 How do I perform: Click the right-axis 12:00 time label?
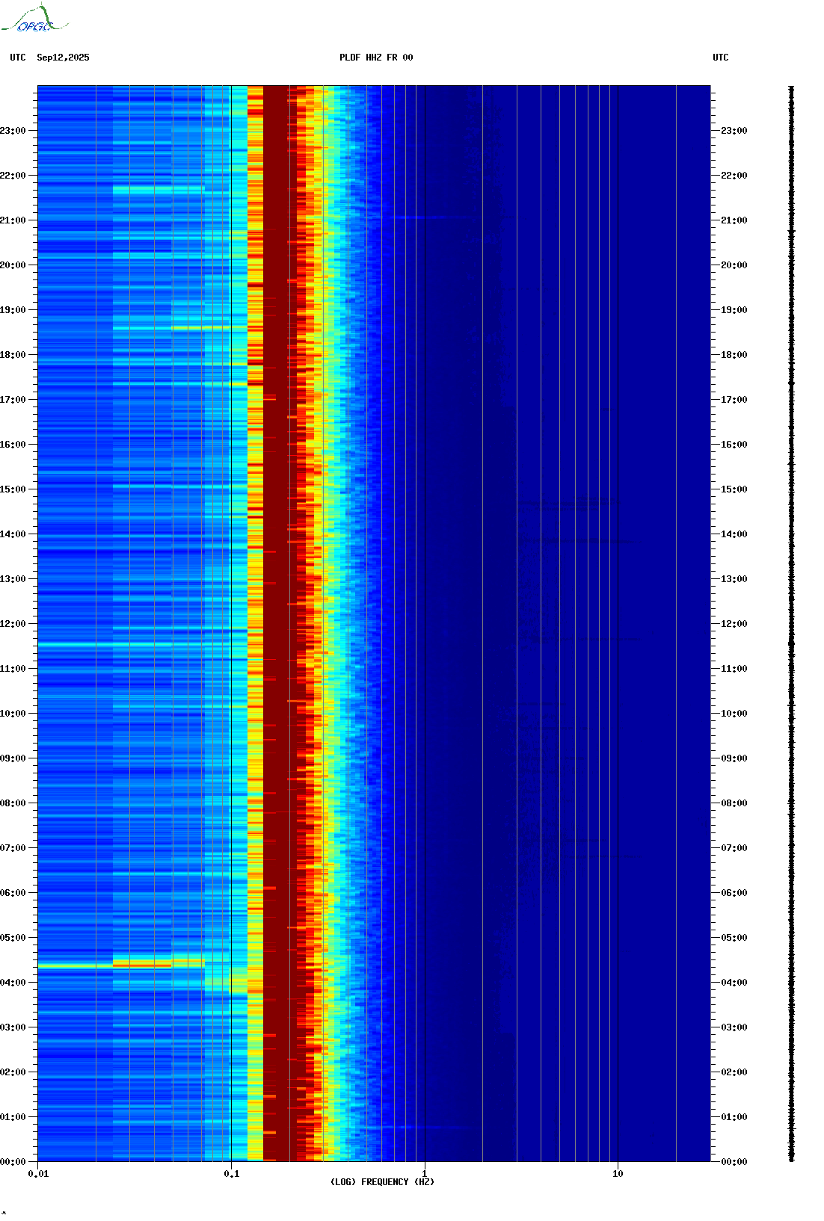click(x=734, y=624)
